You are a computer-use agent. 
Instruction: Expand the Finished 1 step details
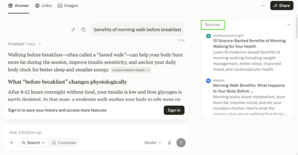24,44
